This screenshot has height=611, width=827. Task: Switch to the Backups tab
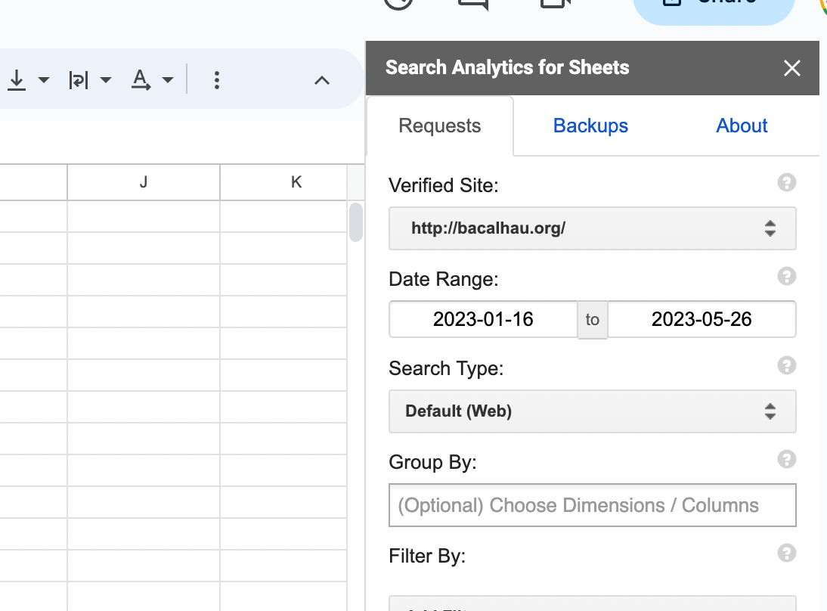(590, 126)
